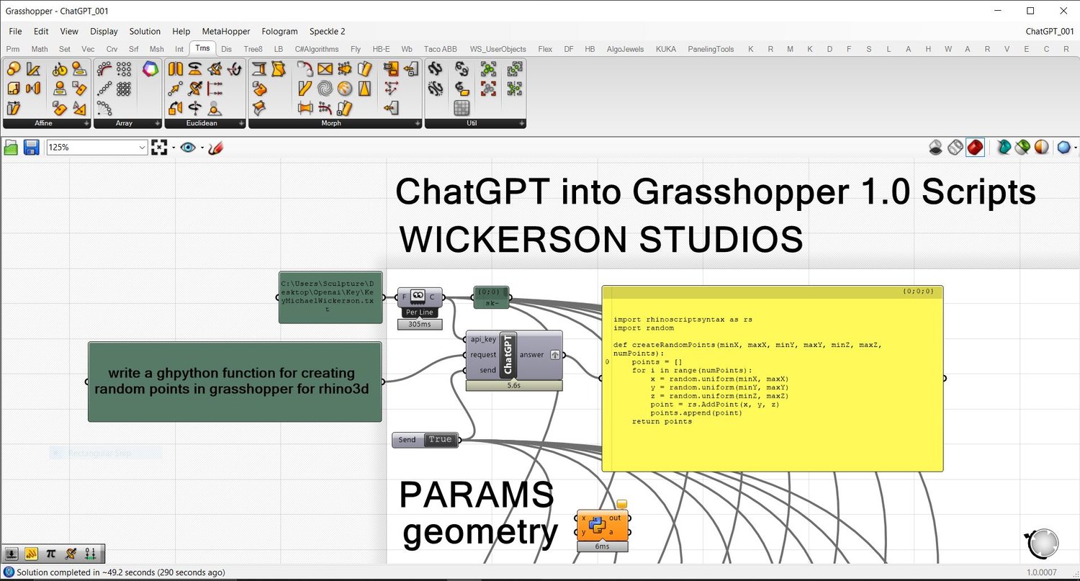Click the ChatGPT_001 document name at top right
This screenshot has width=1080, height=581.
click(1050, 31)
